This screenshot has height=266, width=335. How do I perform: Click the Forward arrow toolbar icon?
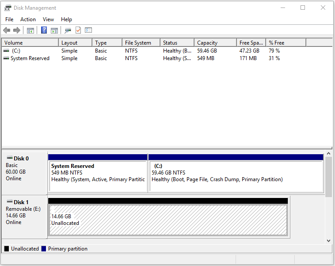click(17, 30)
